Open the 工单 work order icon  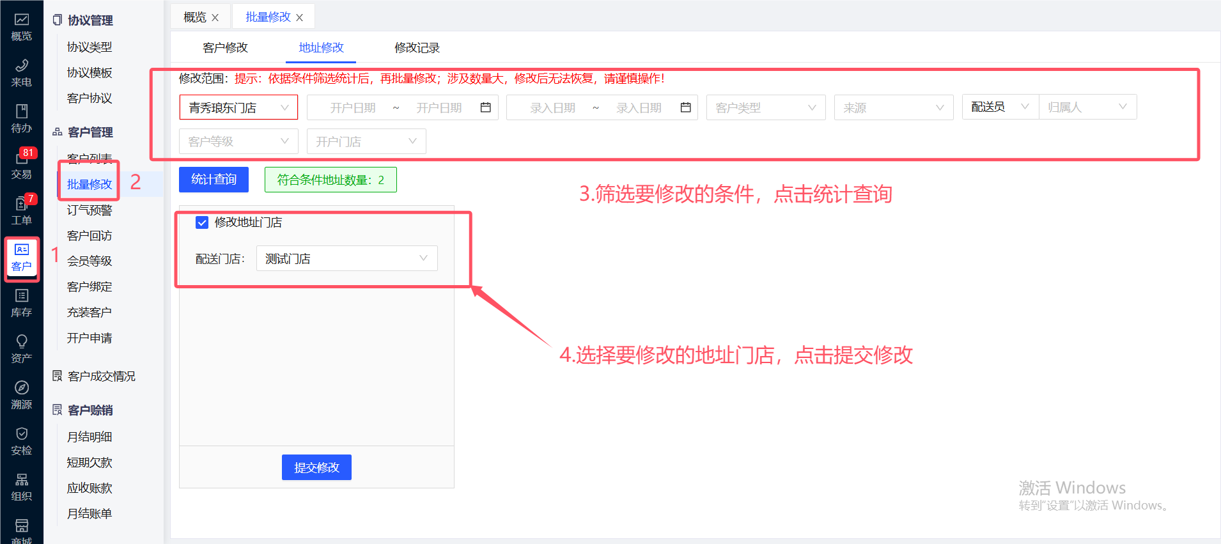(x=21, y=210)
